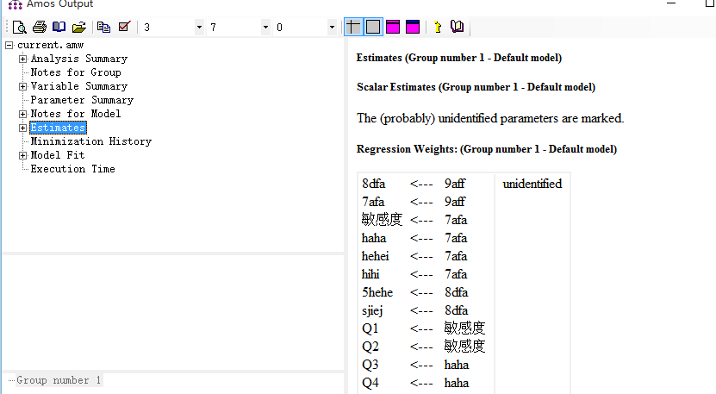
Task: Select Group number 1 in lower panel
Action: [59, 380]
